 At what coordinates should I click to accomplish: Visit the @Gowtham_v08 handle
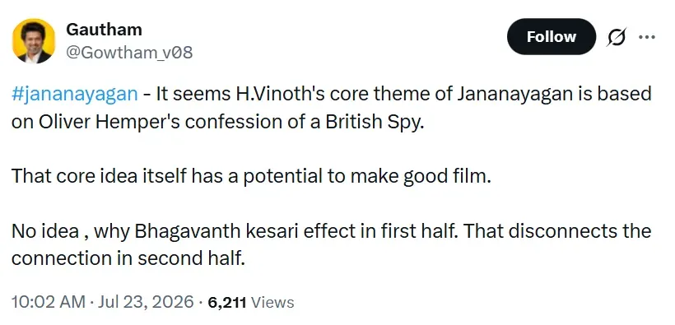tap(129, 53)
